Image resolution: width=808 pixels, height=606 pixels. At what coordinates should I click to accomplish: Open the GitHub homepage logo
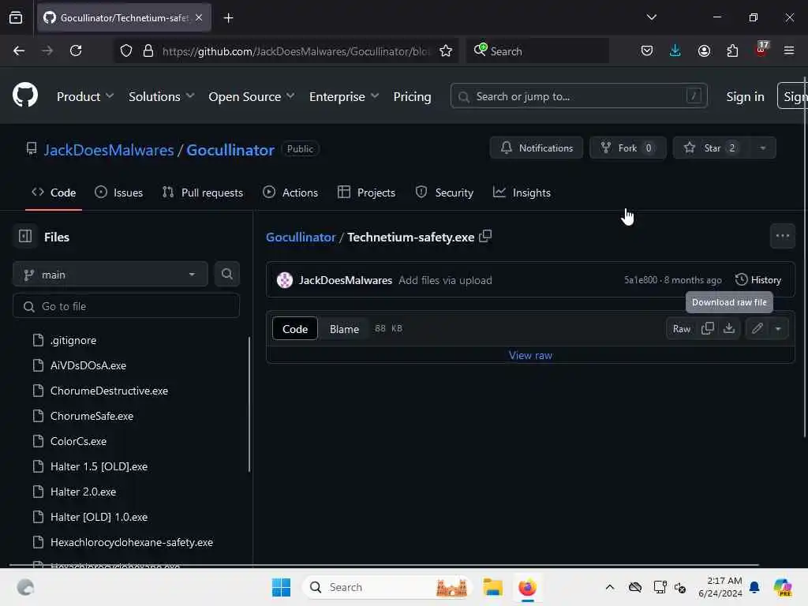pos(24,95)
